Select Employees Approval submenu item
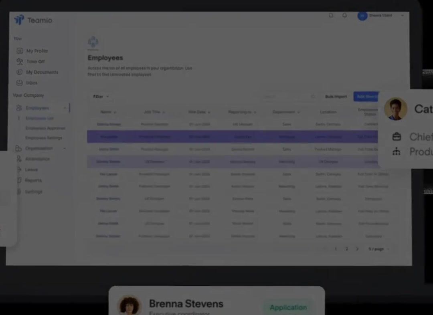The image size is (433, 315). coord(45,128)
